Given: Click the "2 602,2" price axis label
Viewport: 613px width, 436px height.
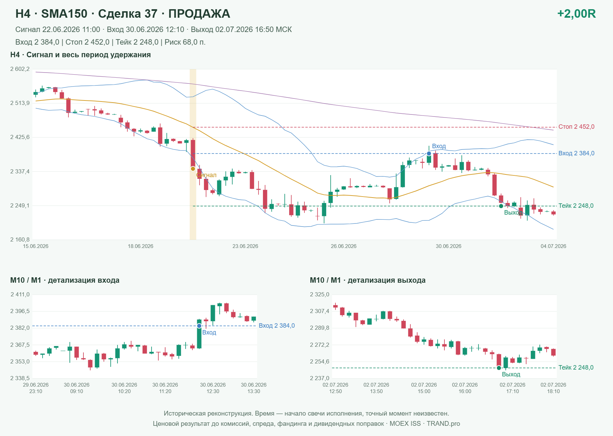Looking at the screenshot, I should pos(20,69).
